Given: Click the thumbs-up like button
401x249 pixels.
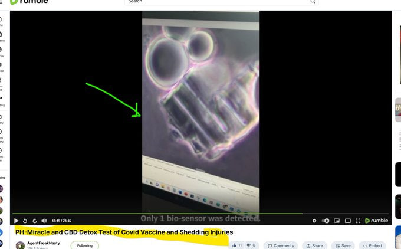Looking at the screenshot, I should [x=237, y=245].
